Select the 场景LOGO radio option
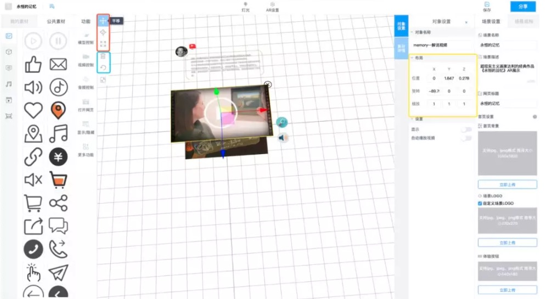This screenshot has height=299, width=546. [x=480, y=196]
